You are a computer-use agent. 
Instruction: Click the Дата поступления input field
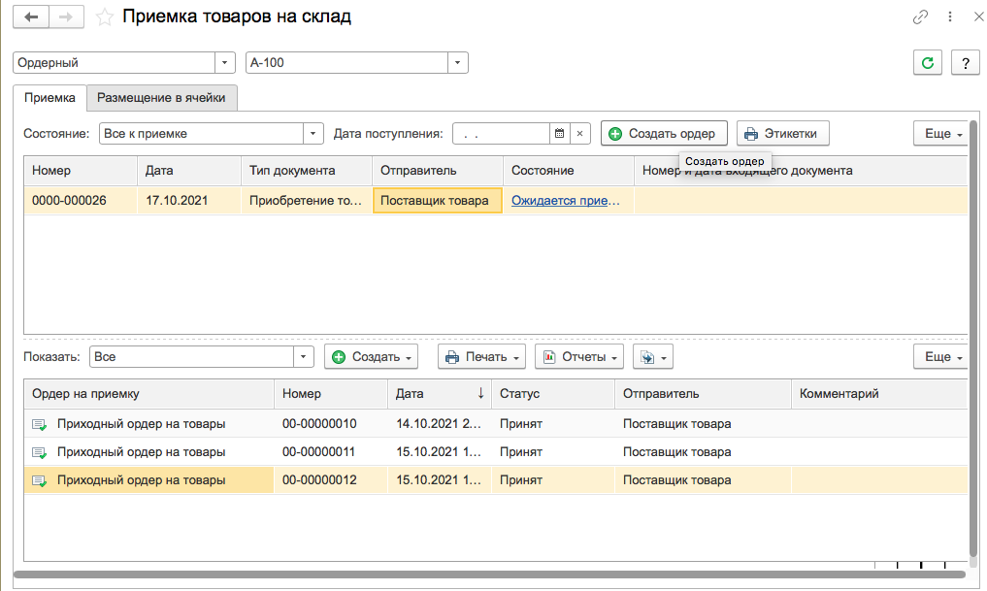pyautogui.click(x=501, y=133)
